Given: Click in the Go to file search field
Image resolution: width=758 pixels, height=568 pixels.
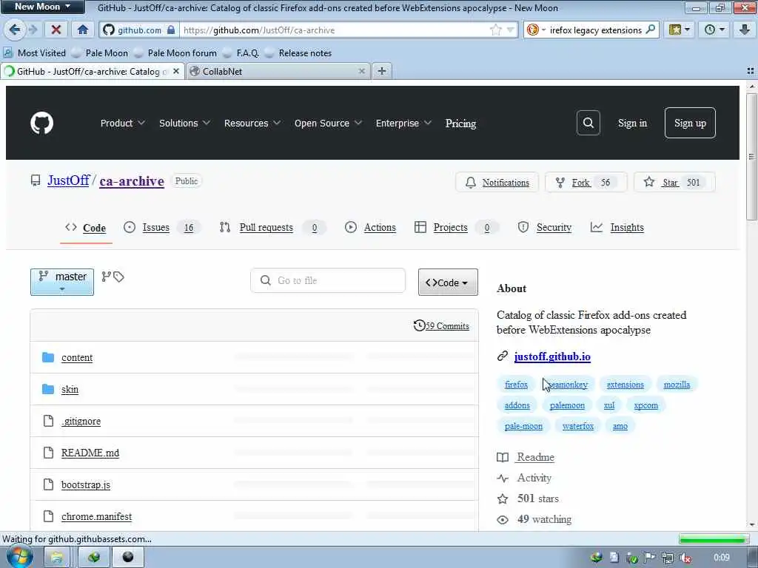Looking at the screenshot, I should [x=328, y=280].
